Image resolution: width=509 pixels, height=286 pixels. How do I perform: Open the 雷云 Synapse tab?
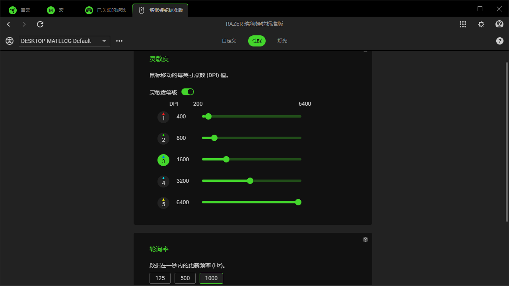(20, 10)
